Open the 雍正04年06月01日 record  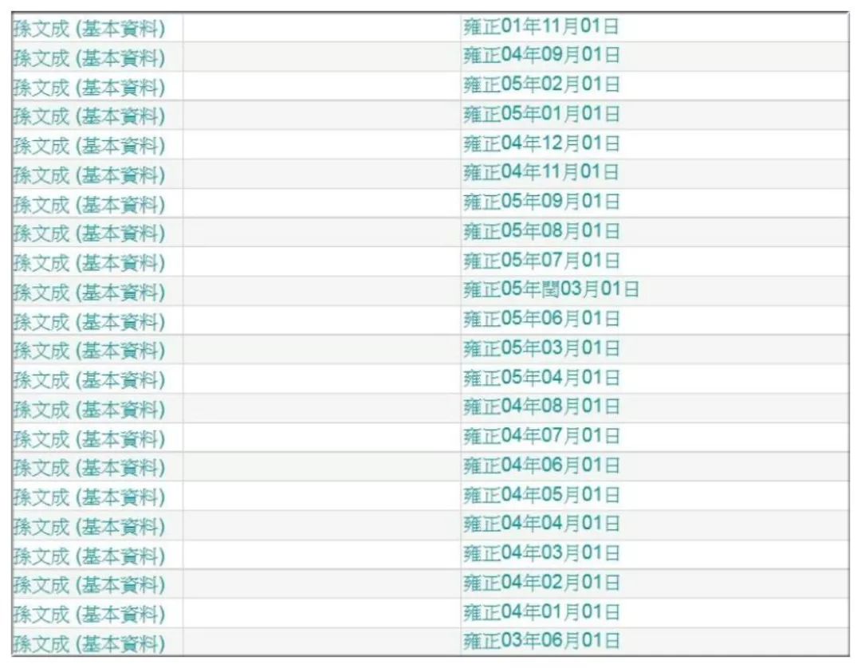pyautogui.click(x=541, y=466)
